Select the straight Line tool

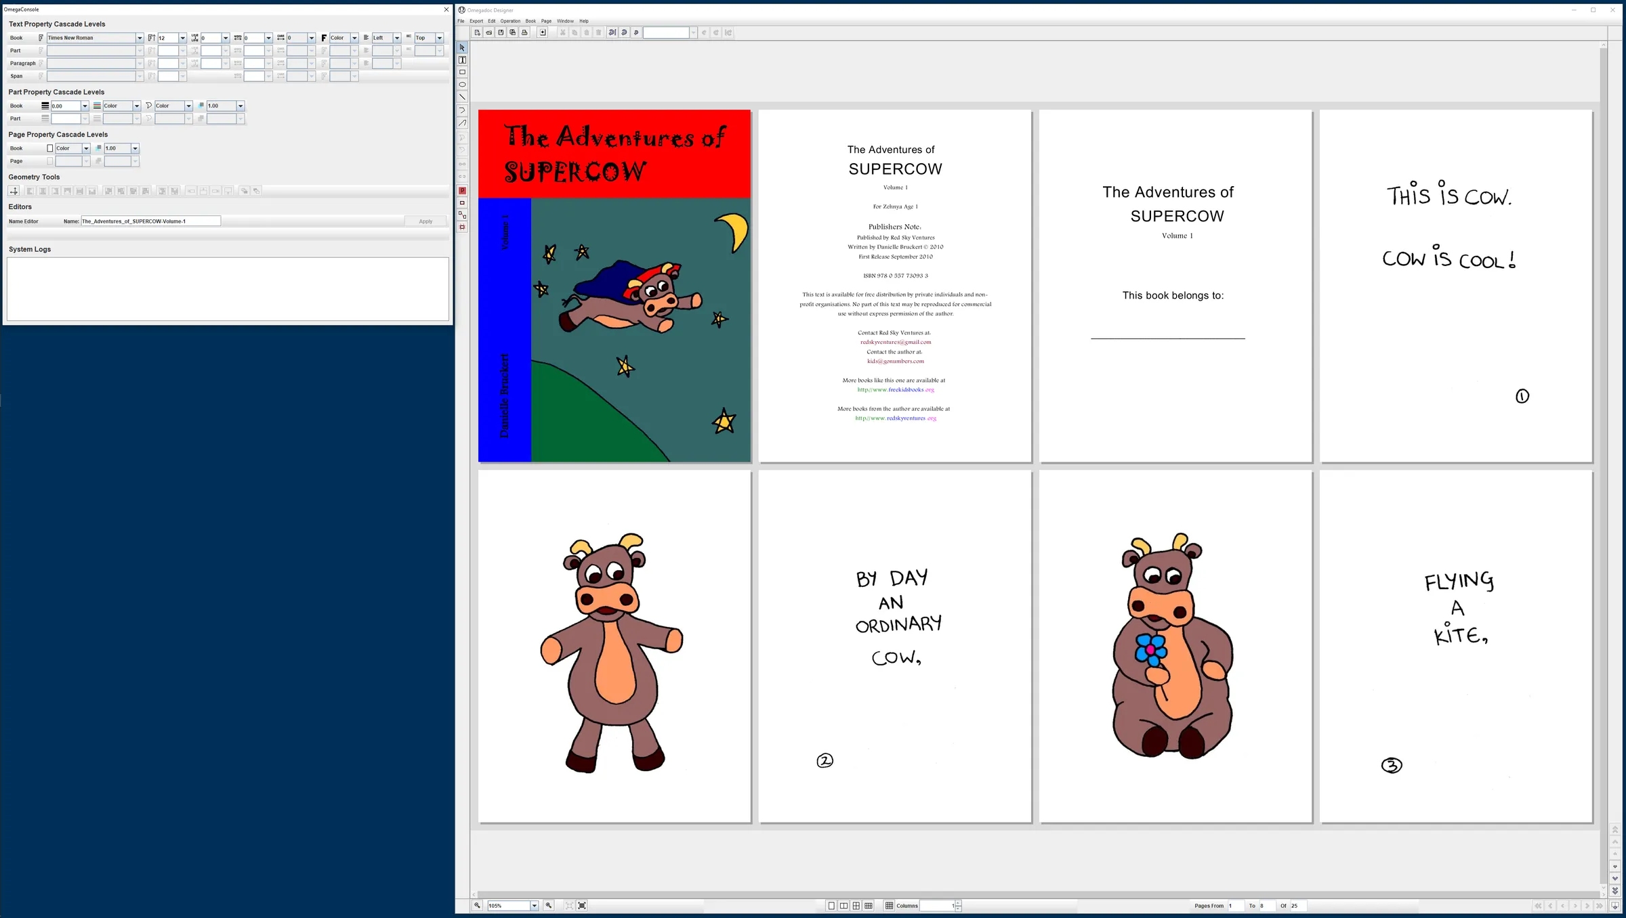pyautogui.click(x=462, y=97)
